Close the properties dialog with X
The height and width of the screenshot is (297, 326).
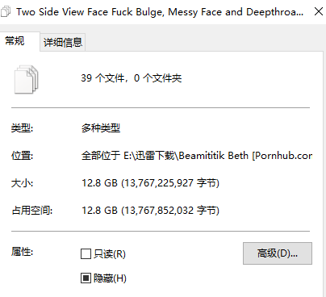(x=319, y=11)
